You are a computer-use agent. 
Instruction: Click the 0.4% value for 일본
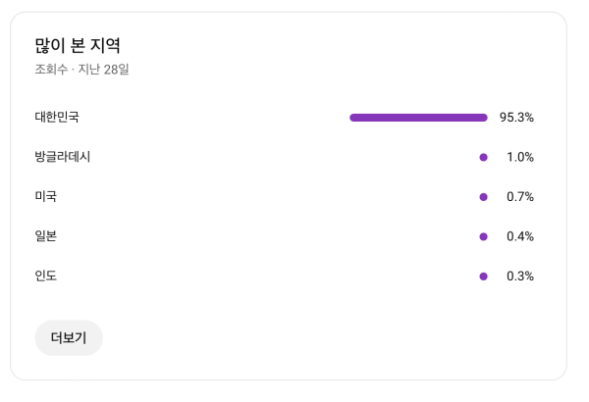tap(520, 236)
